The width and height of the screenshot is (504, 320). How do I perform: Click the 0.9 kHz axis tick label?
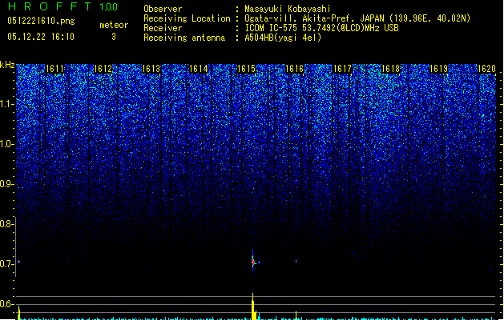[6, 184]
